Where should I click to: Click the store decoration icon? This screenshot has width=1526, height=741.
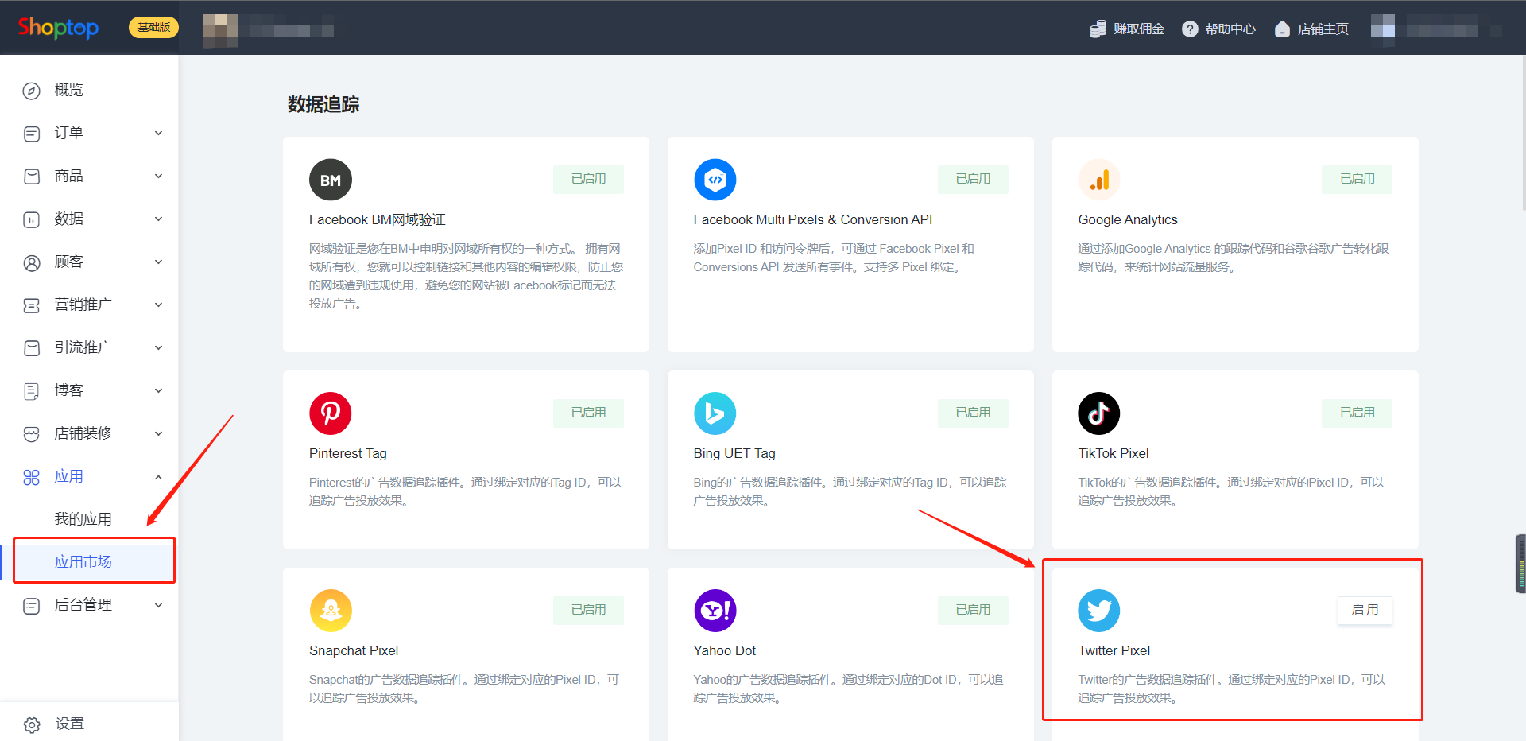coord(32,434)
